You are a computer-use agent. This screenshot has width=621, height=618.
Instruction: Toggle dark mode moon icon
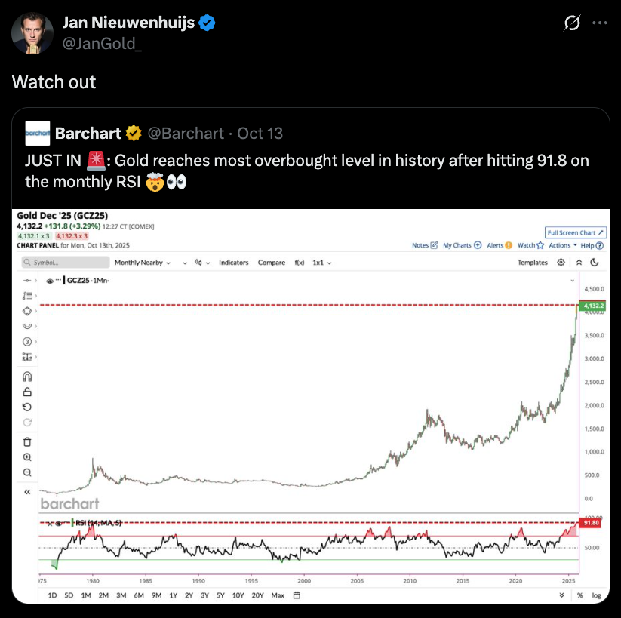point(595,263)
